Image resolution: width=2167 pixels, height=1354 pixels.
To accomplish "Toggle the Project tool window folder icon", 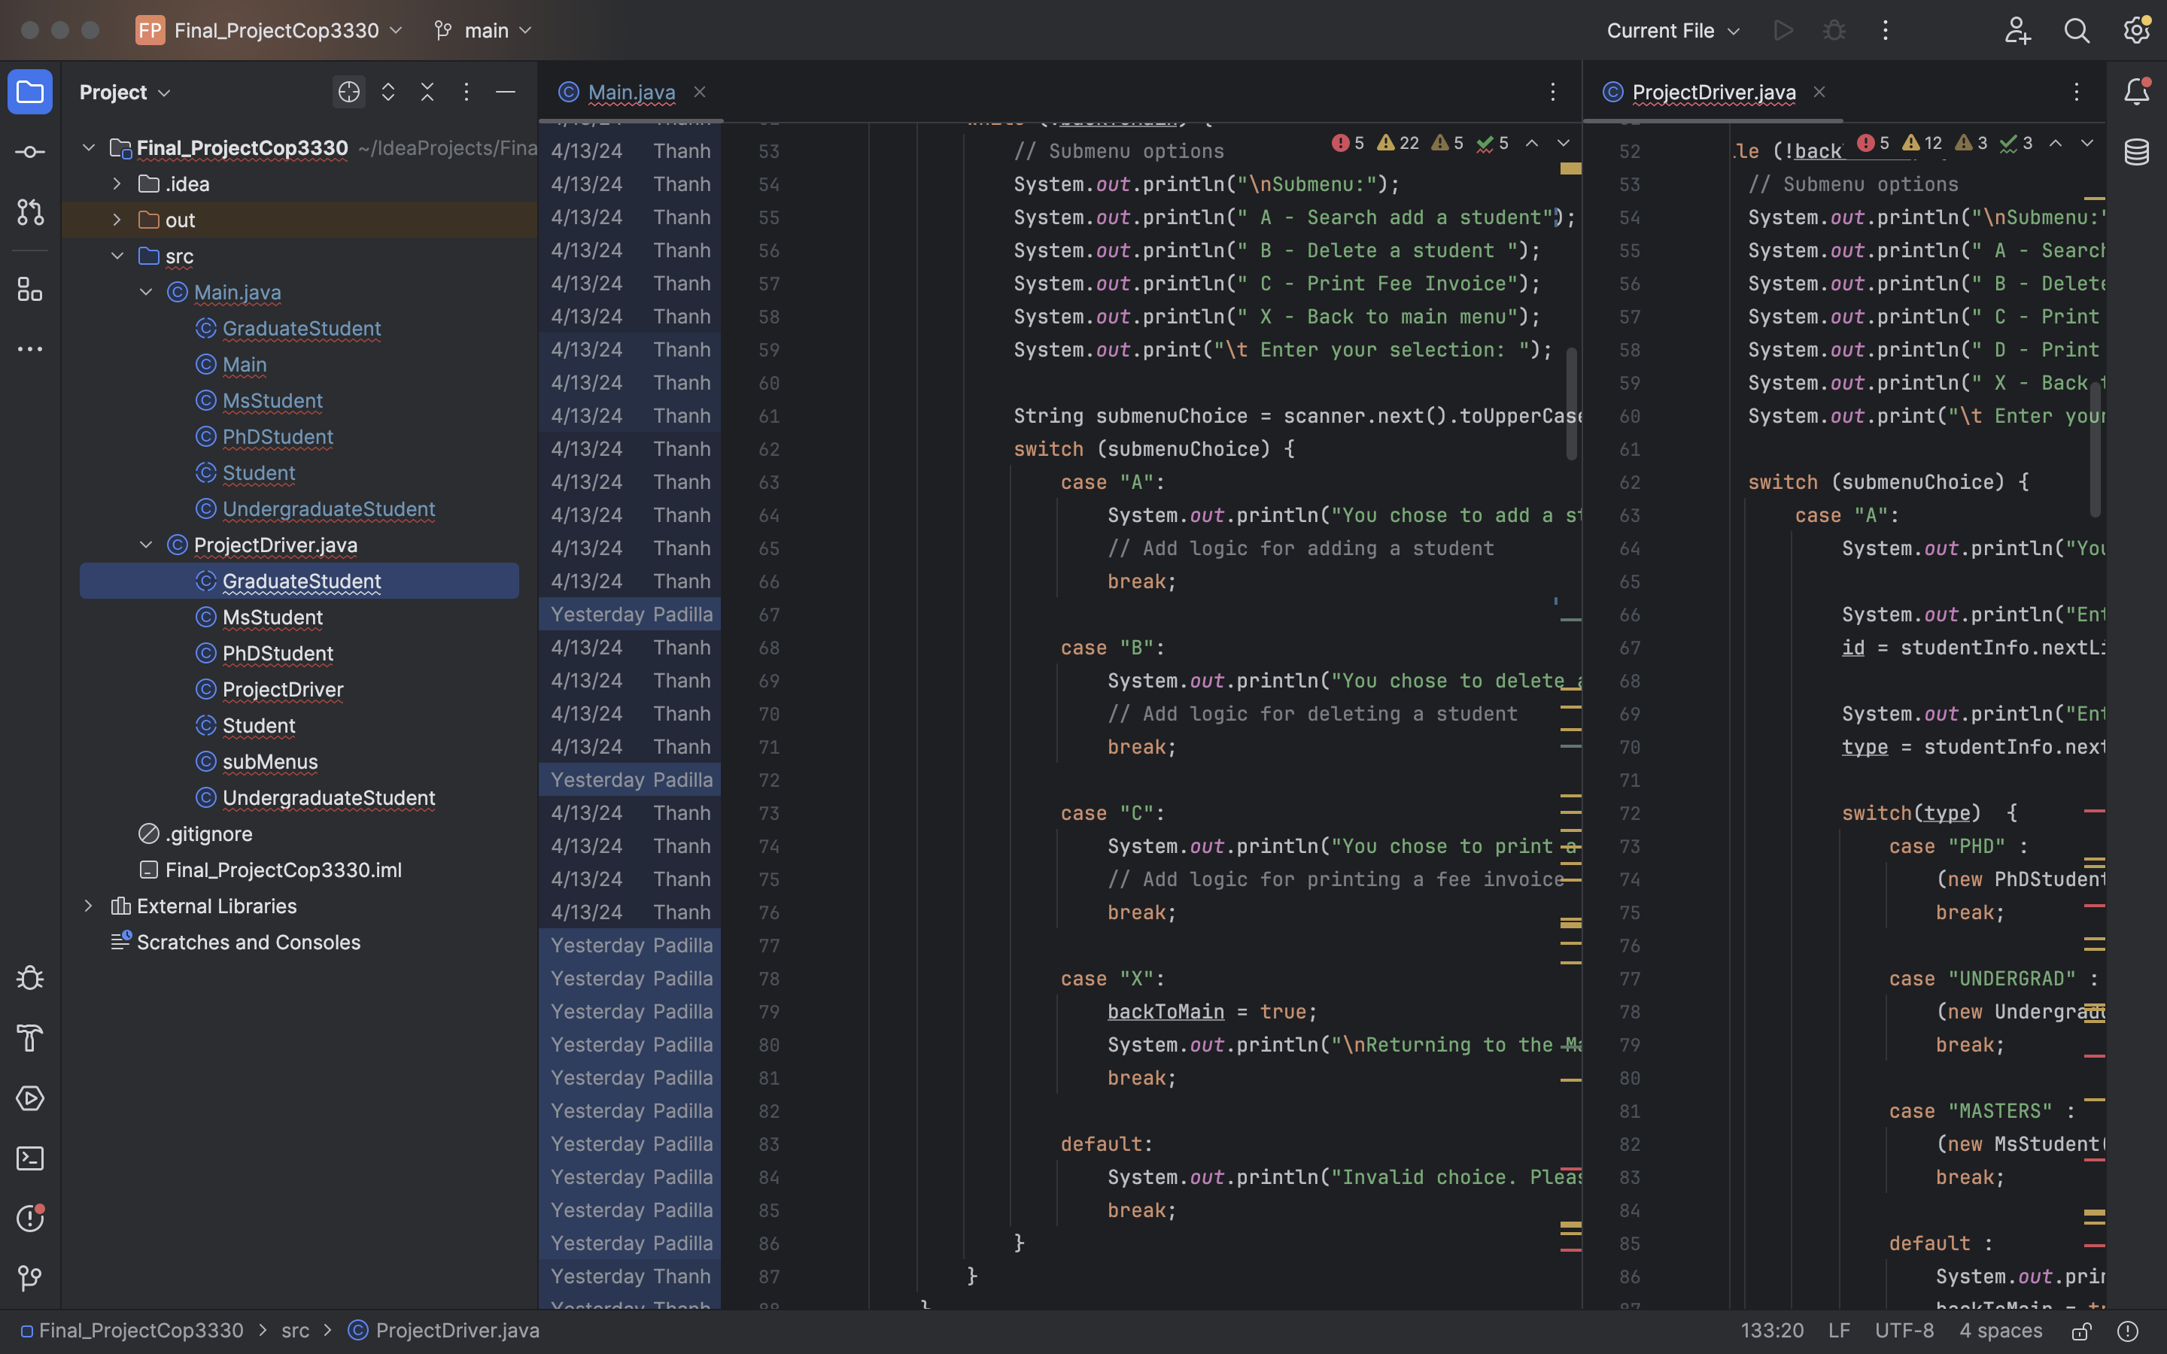I will (29, 90).
